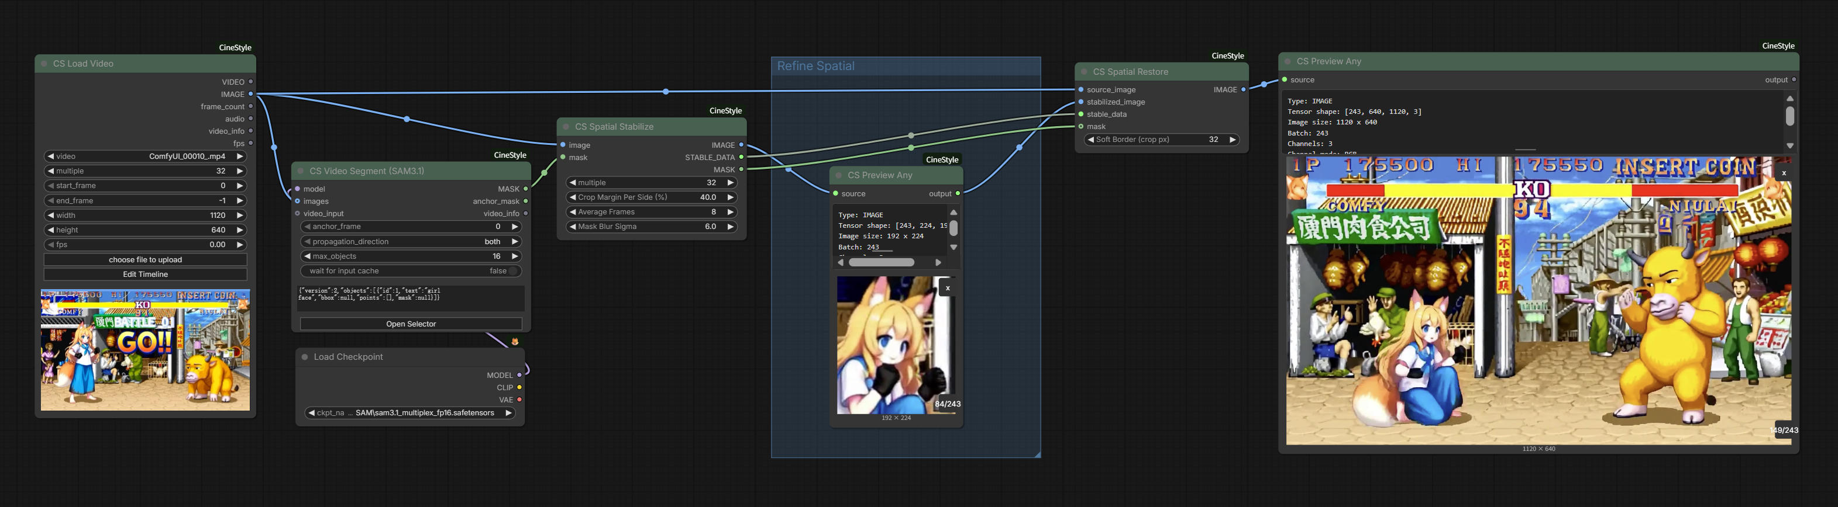Click the CS Load Video node title
Image resolution: width=1838 pixels, height=507 pixels.
[x=84, y=63]
